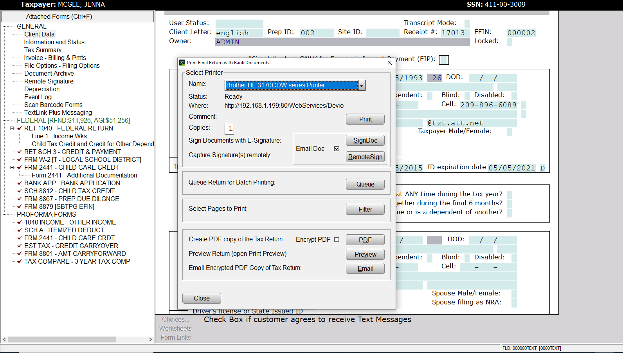Collapse the GENERAL tree section
The image size is (623, 353).
coord(5,27)
